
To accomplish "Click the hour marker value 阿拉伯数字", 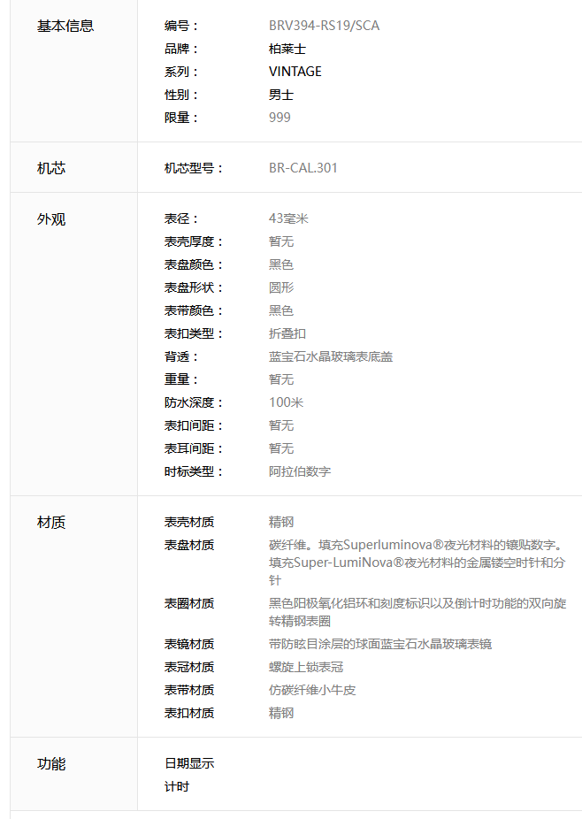I will coord(300,471).
